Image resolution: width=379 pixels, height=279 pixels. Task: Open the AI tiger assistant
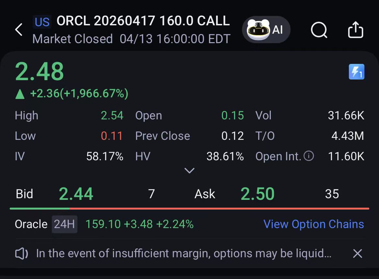(x=266, y=30)
